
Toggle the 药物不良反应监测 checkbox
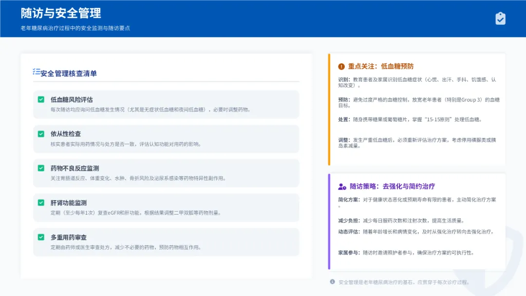click(41, 168)
